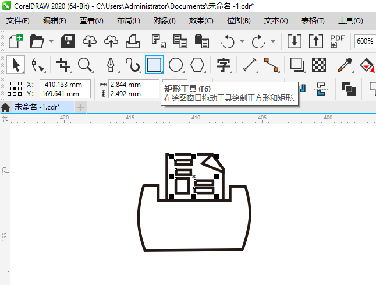376x285 pixels.
Task: Click the 600% zoom level box
Action: (365, 41)
